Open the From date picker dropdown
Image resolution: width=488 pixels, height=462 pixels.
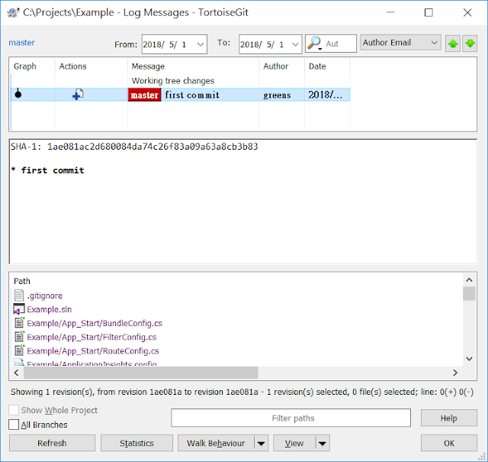pyautogui.click(x=201, y=44)
